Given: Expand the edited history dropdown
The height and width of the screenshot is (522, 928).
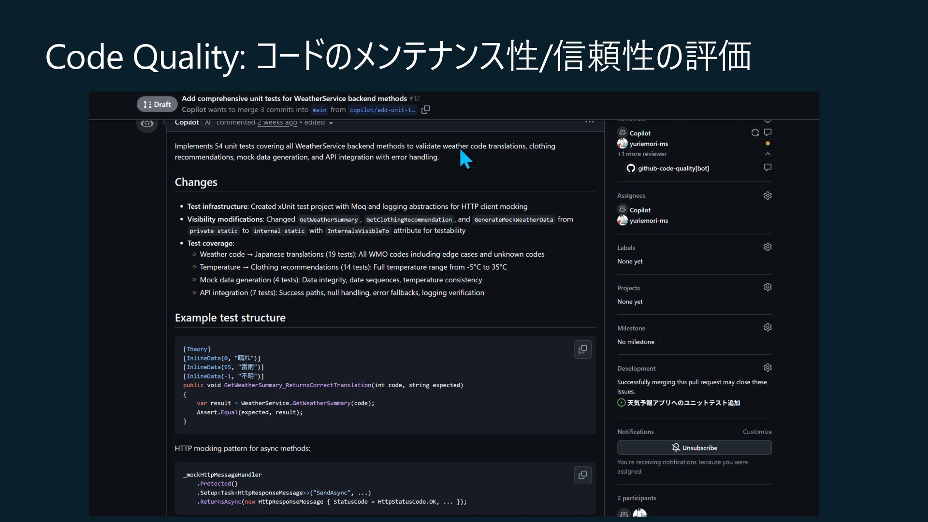Looking at the screenshot, I should (x=331, y=123).
